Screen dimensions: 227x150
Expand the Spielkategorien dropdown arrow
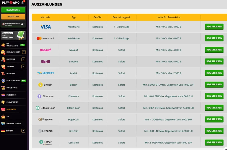coord(24,52)
